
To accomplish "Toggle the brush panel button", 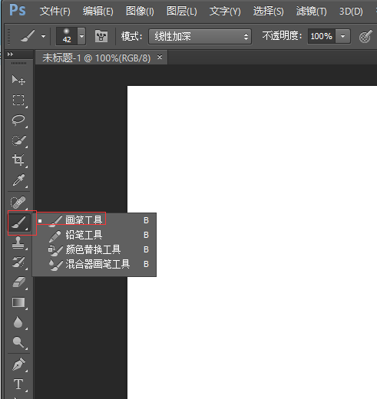I will click(x=101, y=36).
